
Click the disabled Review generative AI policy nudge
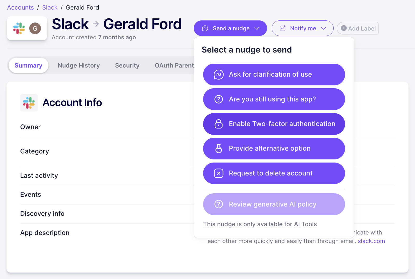pos(274,204)
